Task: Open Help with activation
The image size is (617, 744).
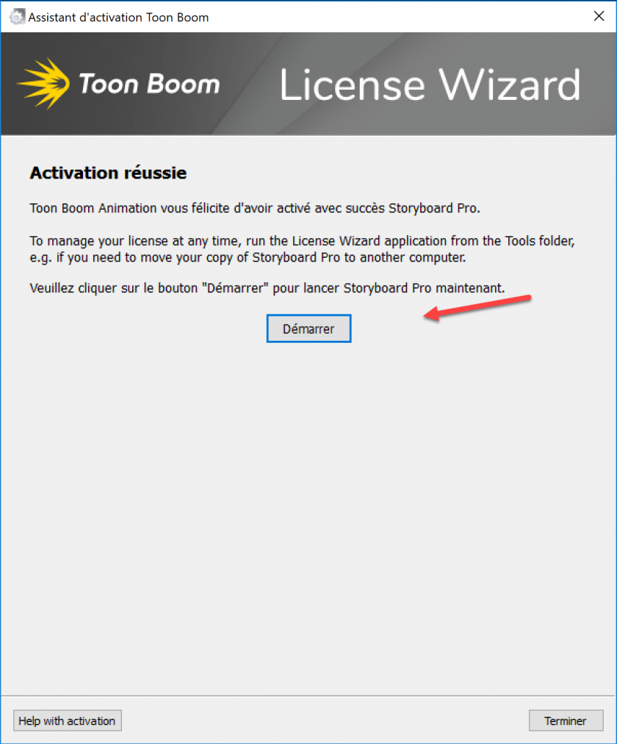Action: [x=67, y=720]
